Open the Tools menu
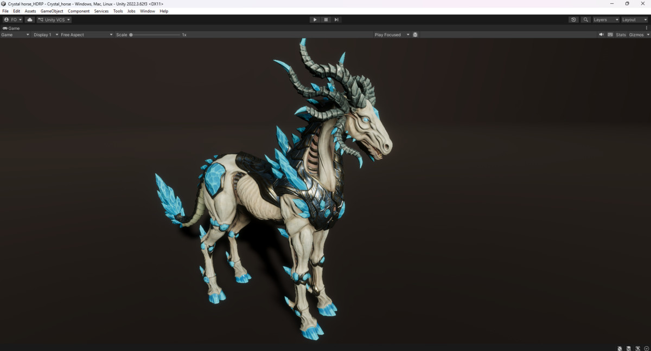 pos(118,11)
